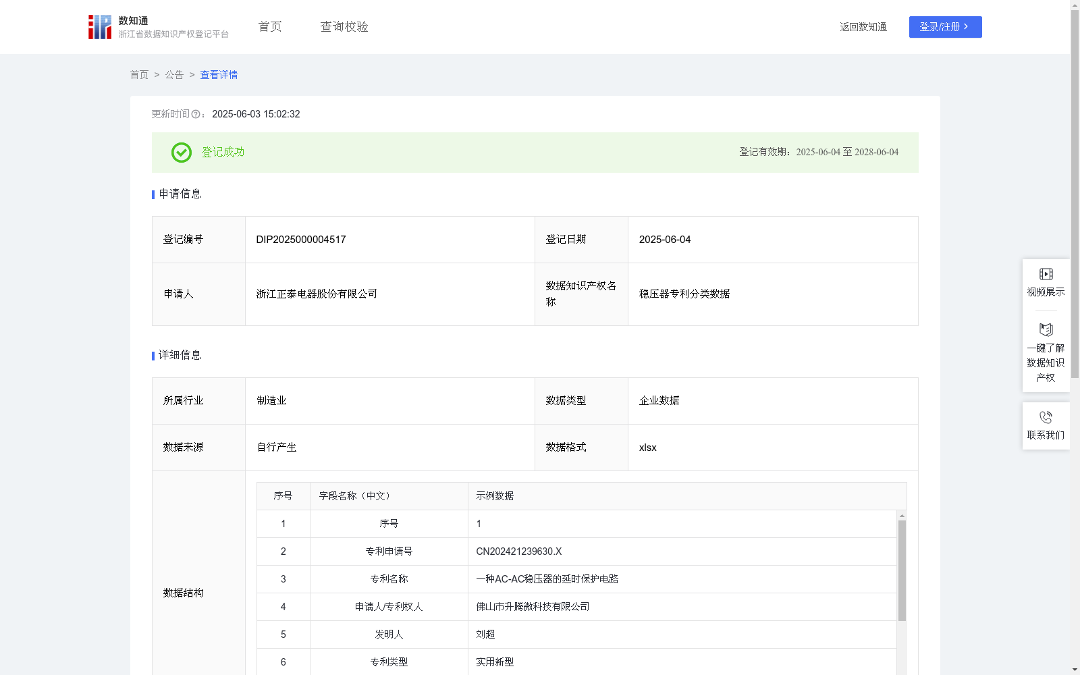This screenshot has width=1080, height=675.
Task: Click the 登记编号 label cell
Action: coord(198,240)
